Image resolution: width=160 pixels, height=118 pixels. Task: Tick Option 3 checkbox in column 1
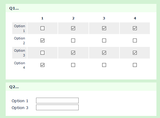point(42,53)
